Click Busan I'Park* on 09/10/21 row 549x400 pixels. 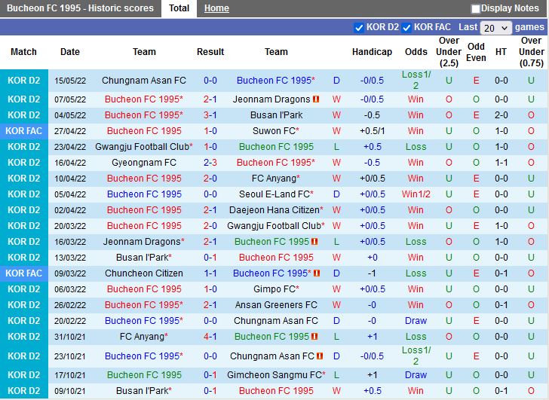pyautogui.click(x=144, y=390)
